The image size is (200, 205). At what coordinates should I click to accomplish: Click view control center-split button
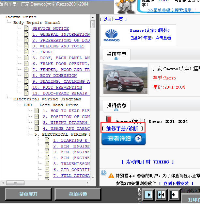[161, 195]
